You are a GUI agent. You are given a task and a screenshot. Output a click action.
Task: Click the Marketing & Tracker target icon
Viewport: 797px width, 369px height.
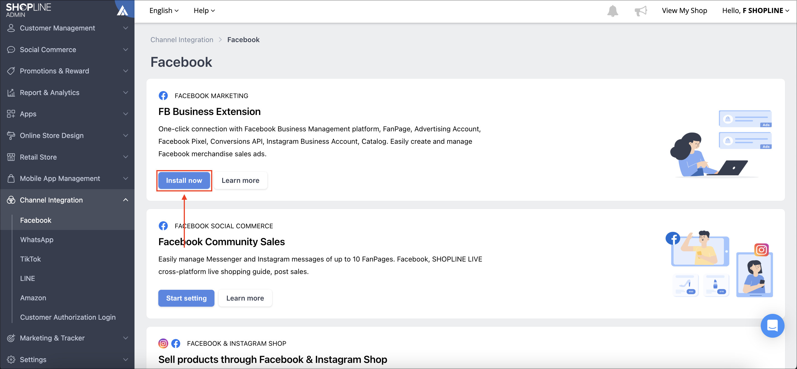11,338
